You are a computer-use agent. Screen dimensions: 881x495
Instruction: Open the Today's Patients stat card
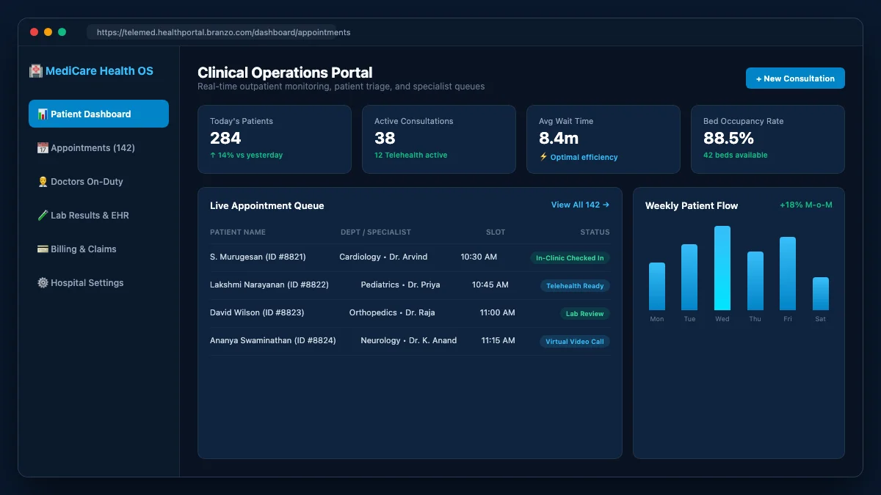click(x=275, y=139)
